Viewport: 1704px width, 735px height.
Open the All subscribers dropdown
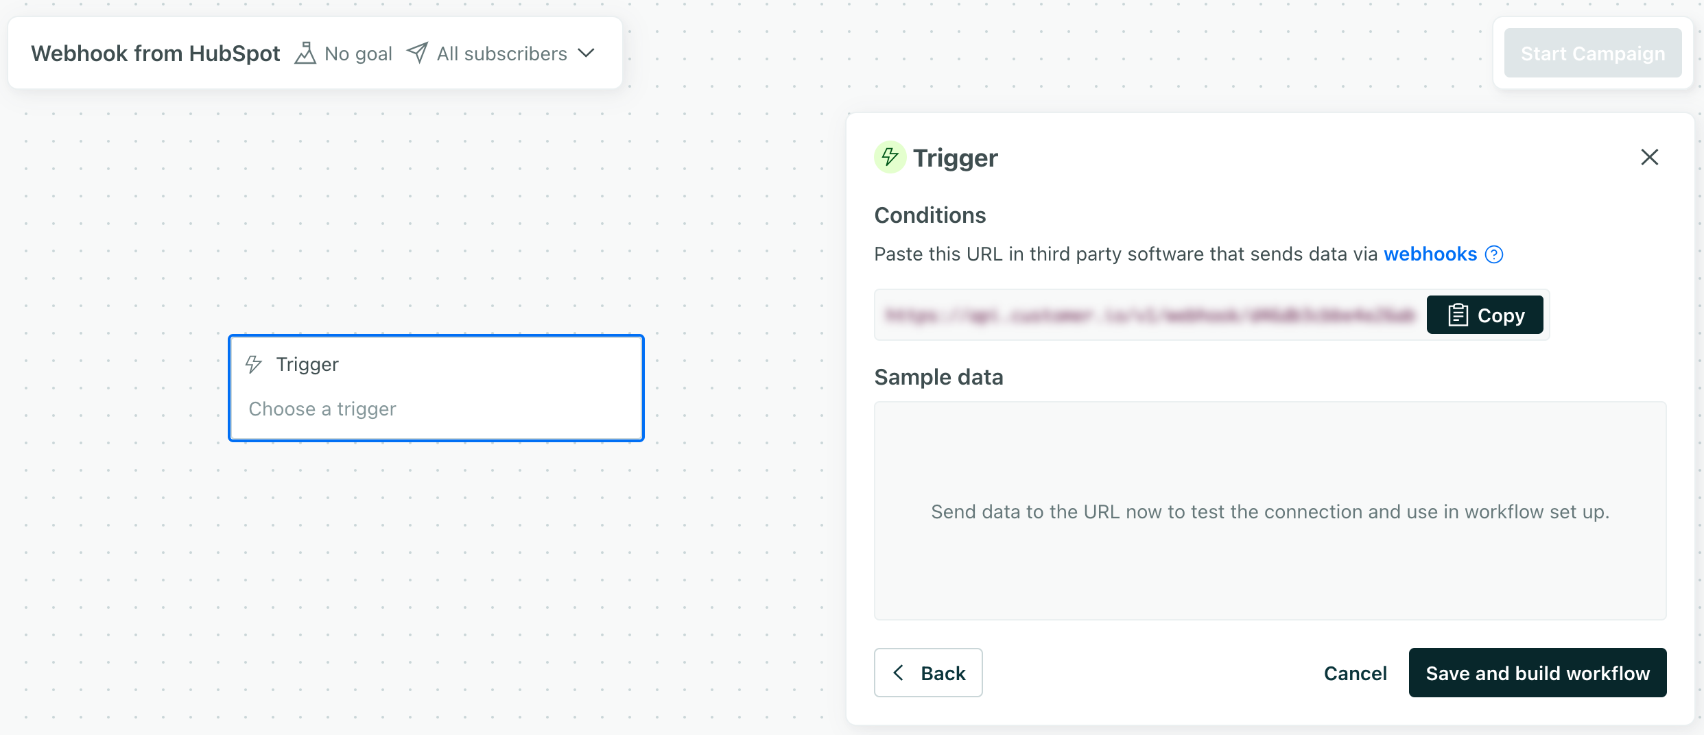587,53
